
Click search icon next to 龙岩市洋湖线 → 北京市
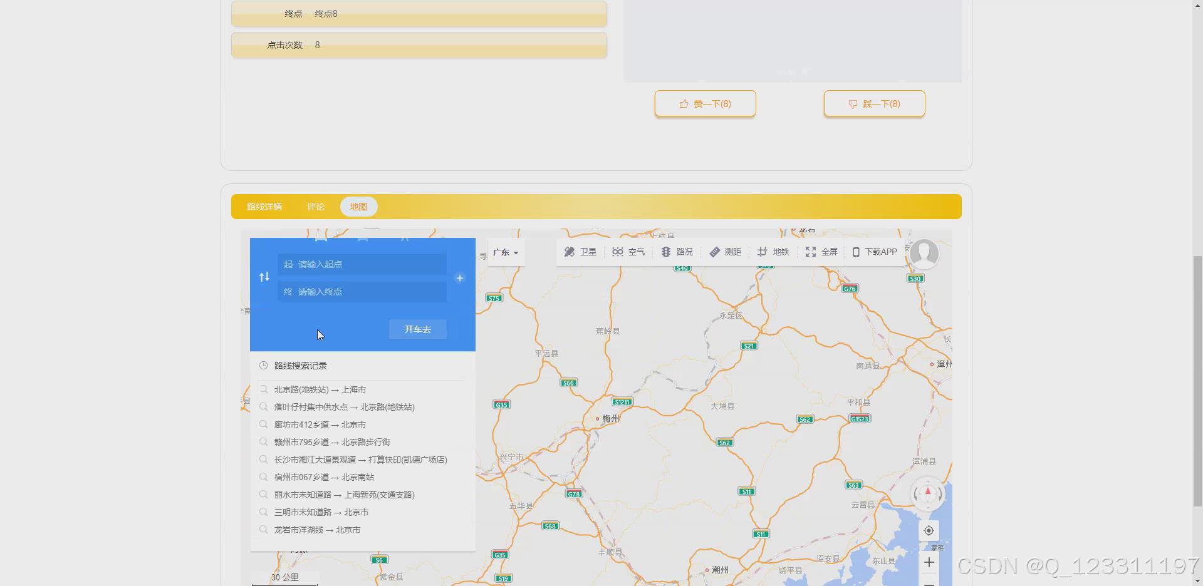tap(264, 530)
